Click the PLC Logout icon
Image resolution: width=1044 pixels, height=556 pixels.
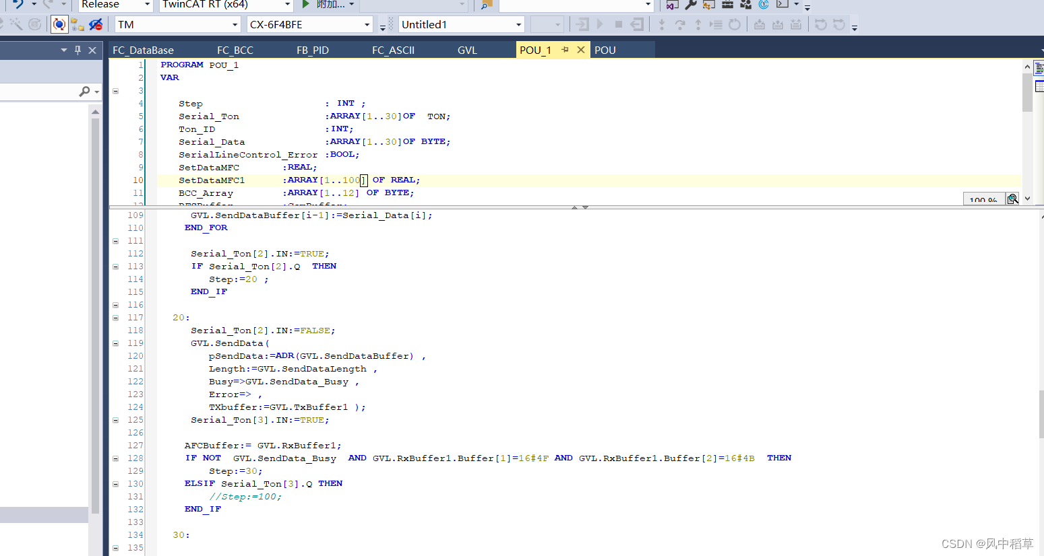[x=637, y=25]
